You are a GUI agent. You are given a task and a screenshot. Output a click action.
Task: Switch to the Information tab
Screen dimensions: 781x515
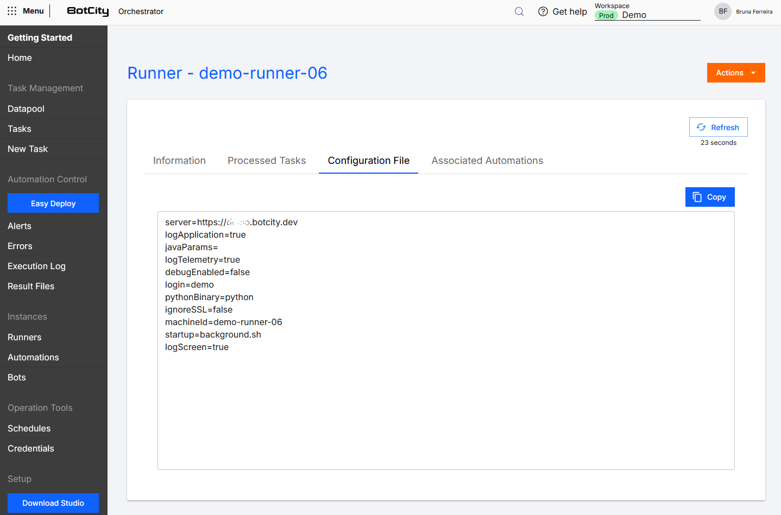pos(179,161)
